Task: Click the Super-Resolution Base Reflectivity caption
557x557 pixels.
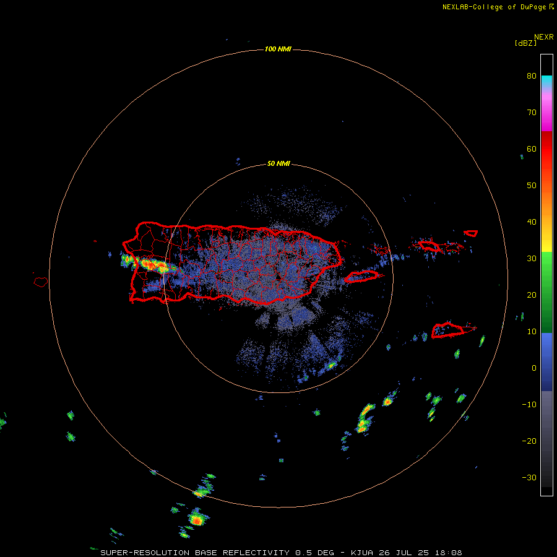Action: coord(281,553)
